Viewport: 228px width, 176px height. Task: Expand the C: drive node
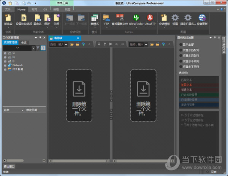5,53
